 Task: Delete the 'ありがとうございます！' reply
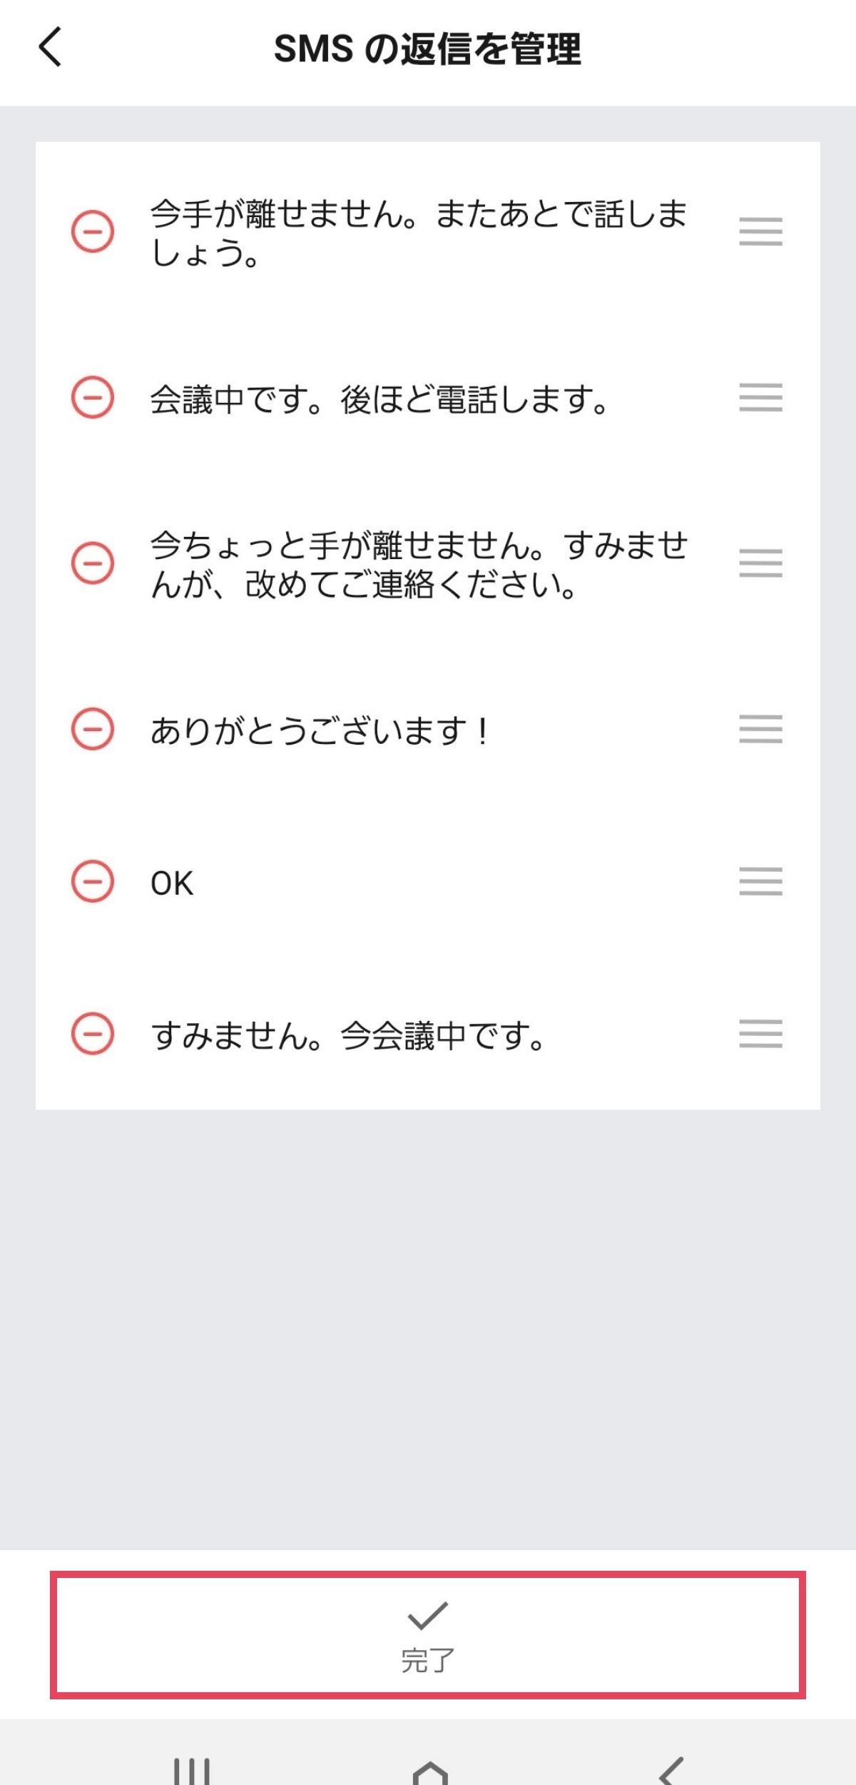point(93,729)
